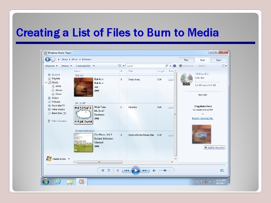Image resolution: width=271 pixels, height=203 pixels.
Task: Open the Stream dropdown menu
Action: pyautogui.click(x=67, y=66)
